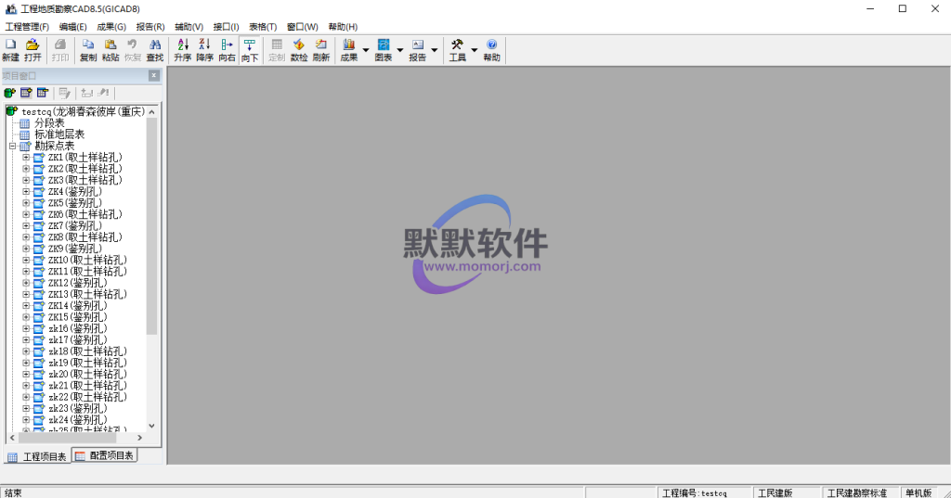This screenshot has width=951, height=498.
Task: Click the 成果 (Results) chart icon
Action: (x=349, y=50)
